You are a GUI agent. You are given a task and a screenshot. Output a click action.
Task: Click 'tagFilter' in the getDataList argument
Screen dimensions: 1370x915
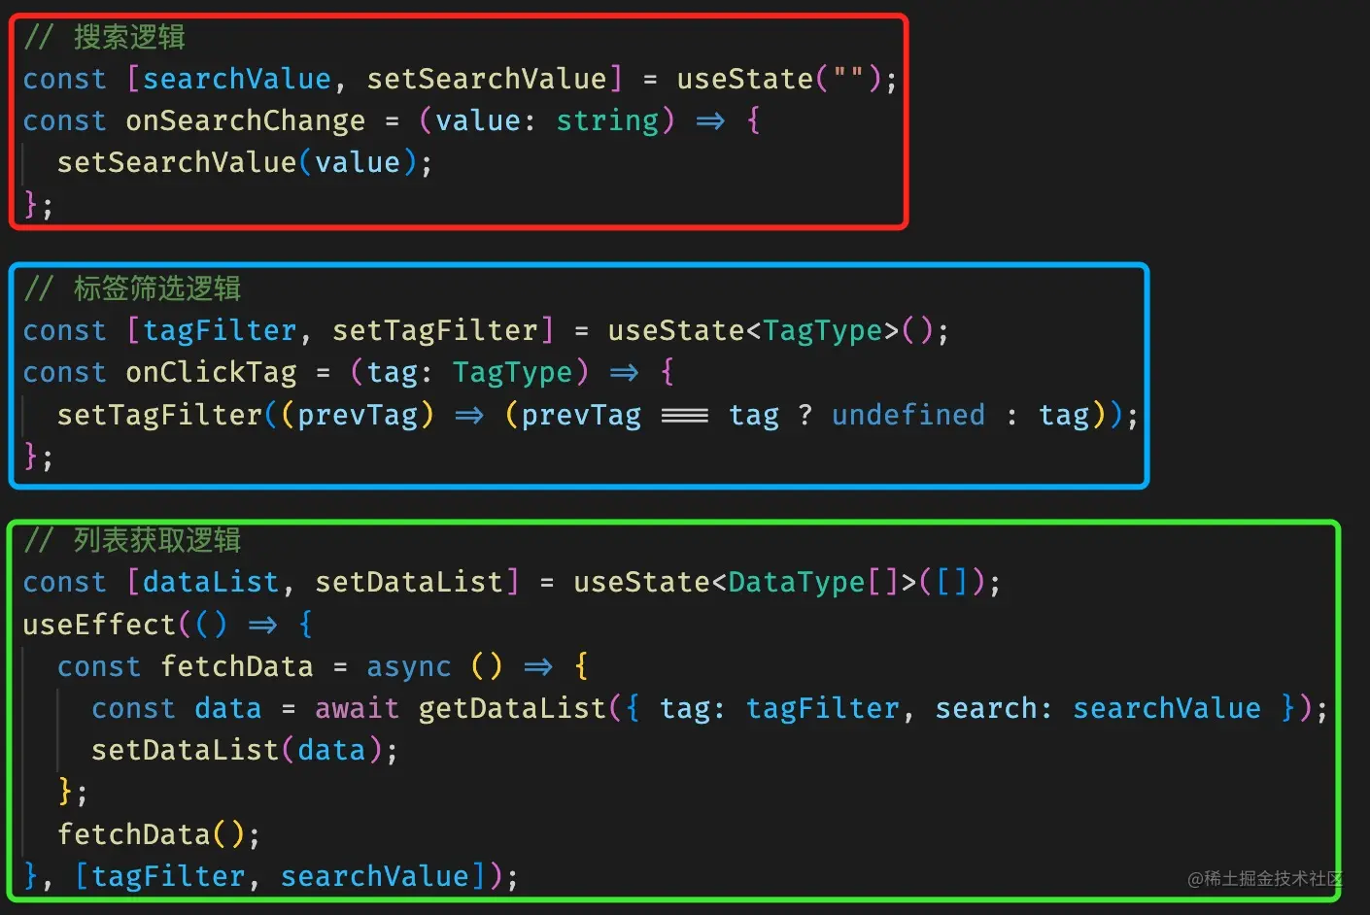[x=823, y=708]
